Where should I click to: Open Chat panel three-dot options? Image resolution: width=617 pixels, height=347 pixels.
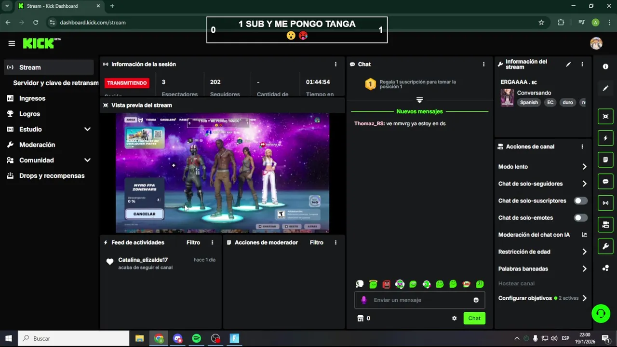[x=483, y=64]
